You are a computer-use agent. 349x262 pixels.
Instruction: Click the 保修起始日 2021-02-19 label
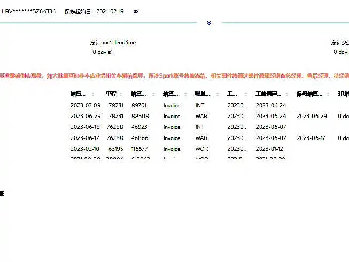click(x=94, y=12)
